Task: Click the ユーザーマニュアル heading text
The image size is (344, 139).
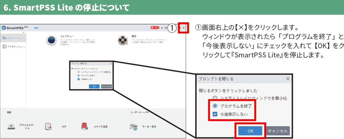Action: [139, 112]
